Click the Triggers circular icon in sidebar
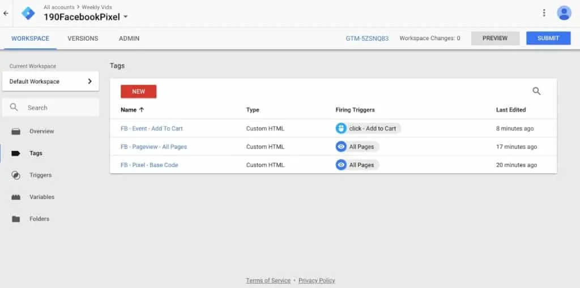The image size is (580, 288). [x=16, y=175]
